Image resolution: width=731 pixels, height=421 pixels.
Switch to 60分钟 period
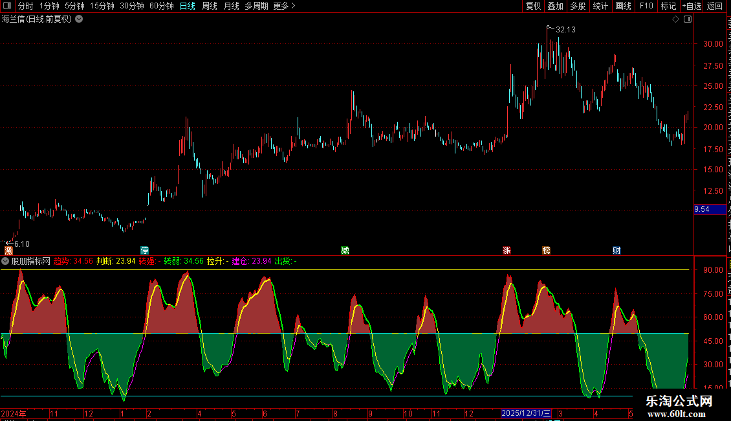162,6
